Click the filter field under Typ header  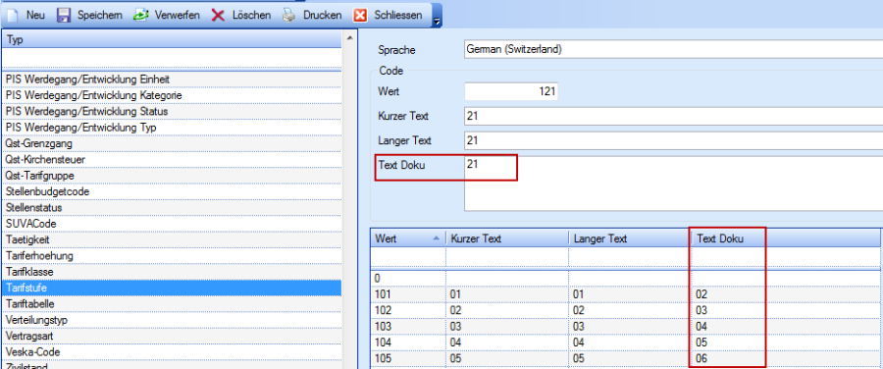pos(171,58)
